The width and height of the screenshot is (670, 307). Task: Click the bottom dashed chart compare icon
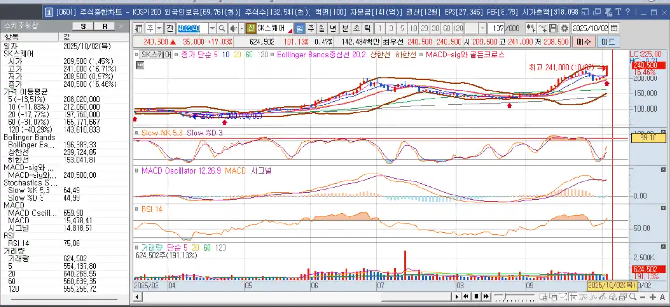tap(563, 297)
